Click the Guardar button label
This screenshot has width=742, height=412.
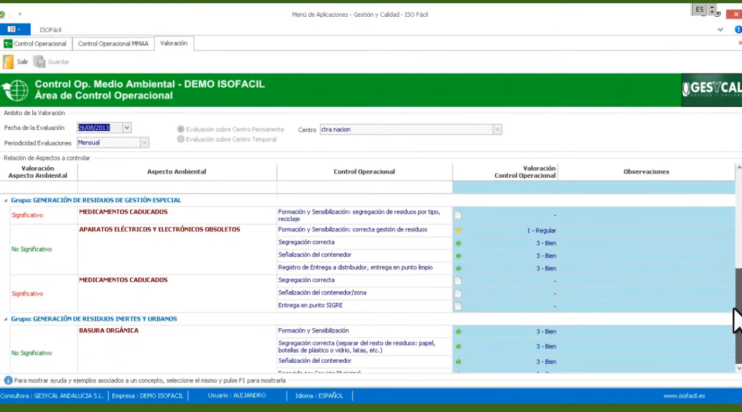pyautogui.click(x=59, y=62)
